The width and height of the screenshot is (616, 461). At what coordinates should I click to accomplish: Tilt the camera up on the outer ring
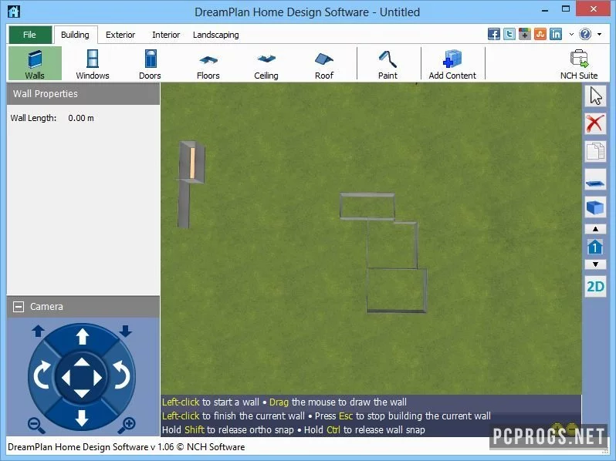click(82, 337)
